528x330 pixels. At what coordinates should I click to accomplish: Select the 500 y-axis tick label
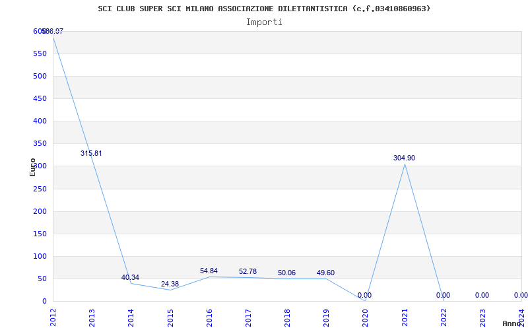[x=40, y=76]
